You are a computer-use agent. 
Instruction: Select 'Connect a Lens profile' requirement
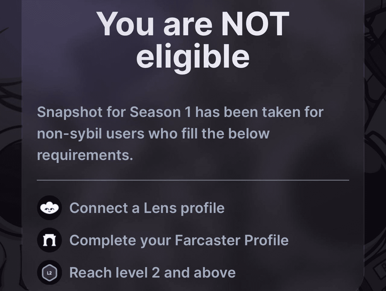click(147, 208)
